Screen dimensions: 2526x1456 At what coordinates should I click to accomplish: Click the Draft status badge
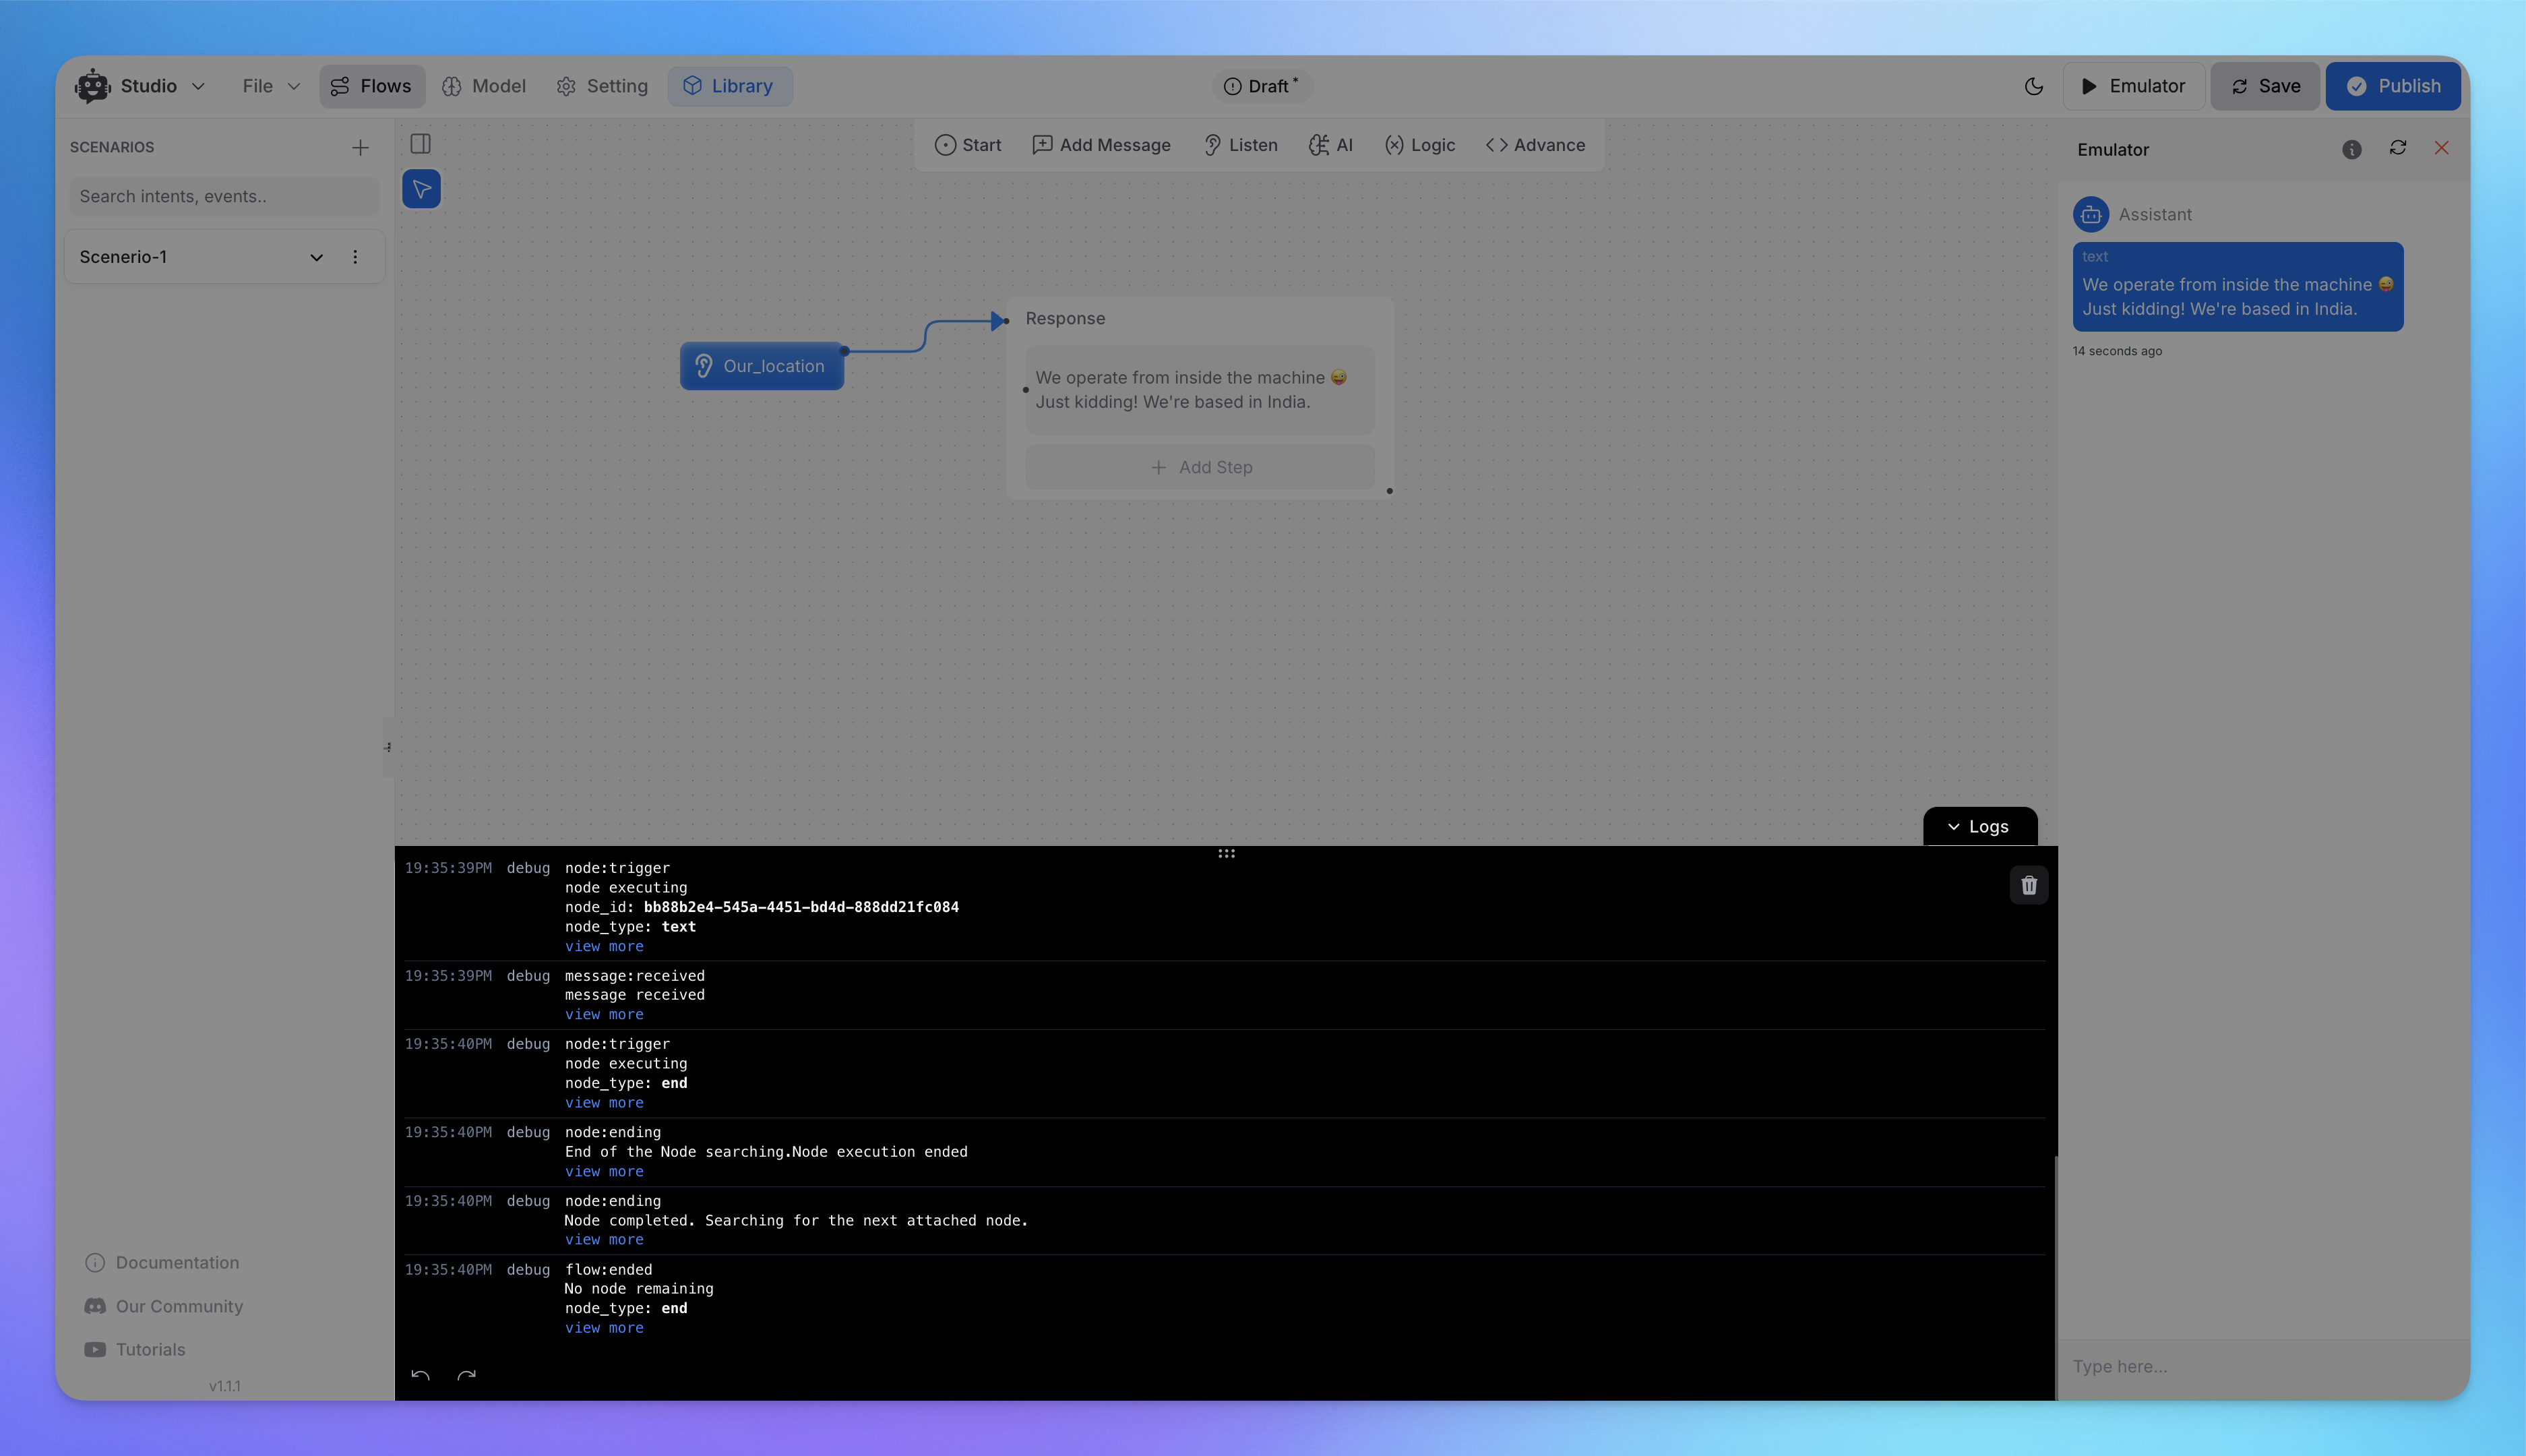1262,86
